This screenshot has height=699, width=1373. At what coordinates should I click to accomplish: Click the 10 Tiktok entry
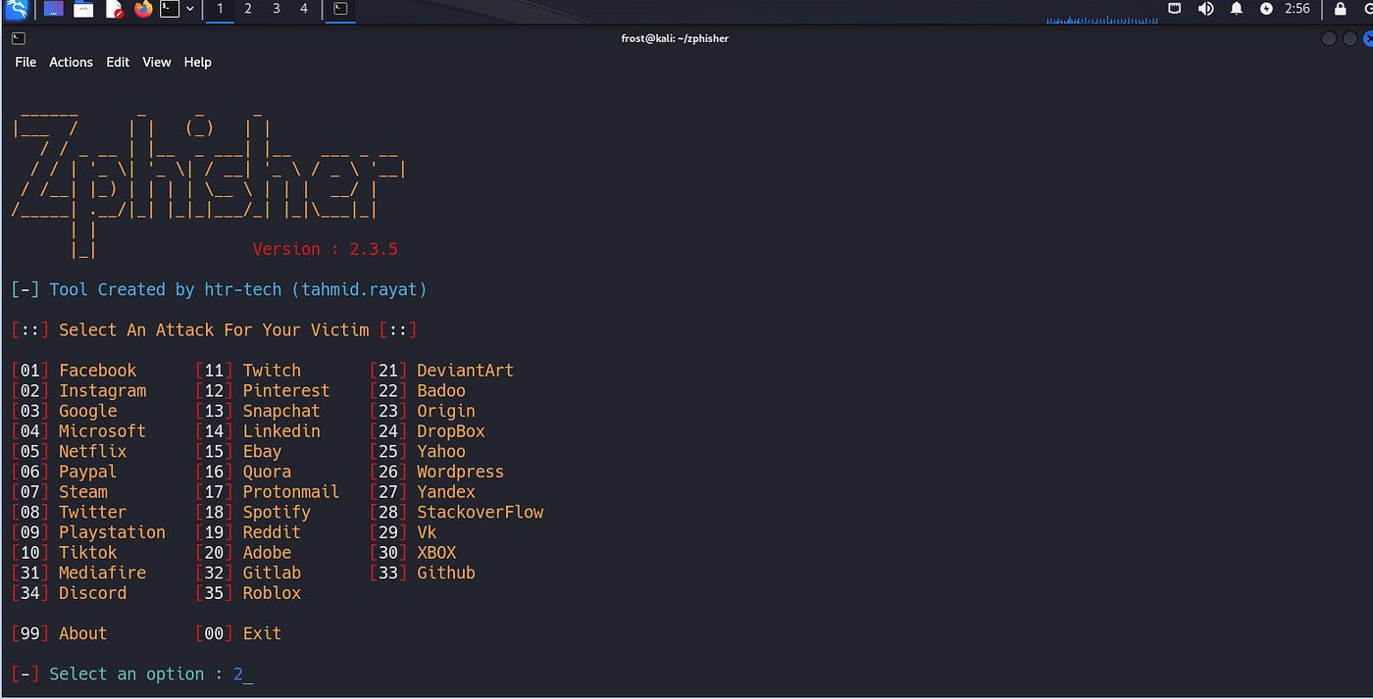pyautogui.click(x=64, y=552)
